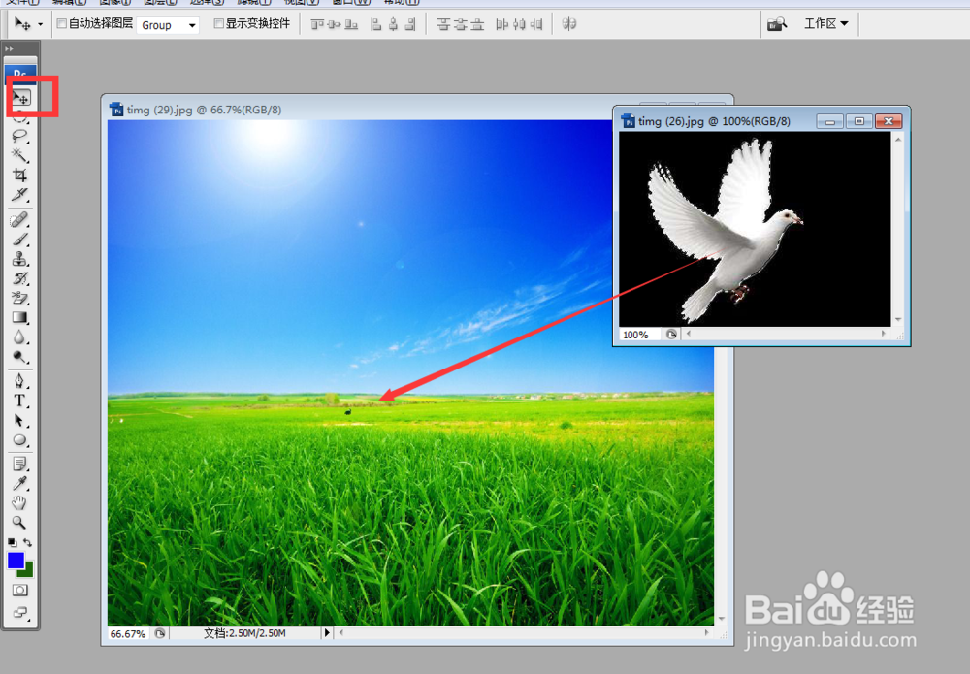The image size is (970, 674).
Task: Swap foreground and background colors
Action: [28, 542]
